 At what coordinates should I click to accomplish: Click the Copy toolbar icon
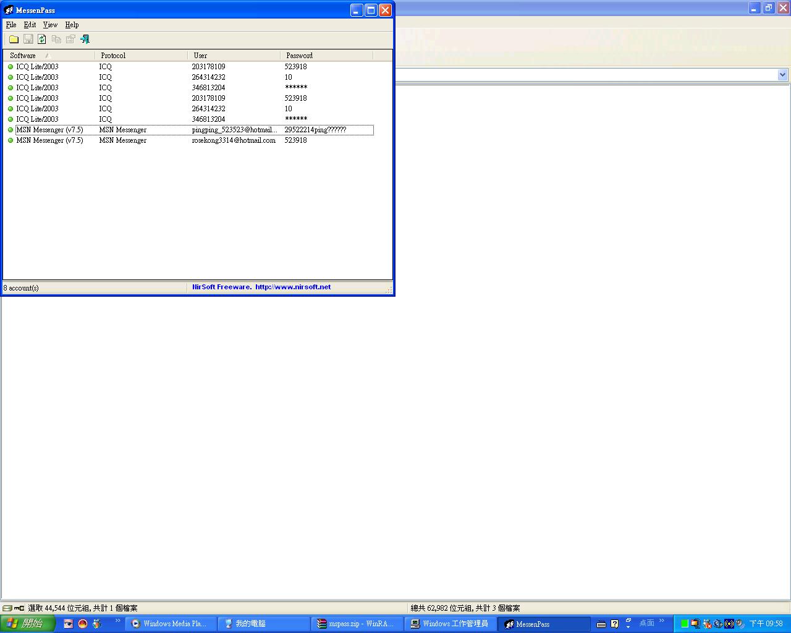coord(56,39)
